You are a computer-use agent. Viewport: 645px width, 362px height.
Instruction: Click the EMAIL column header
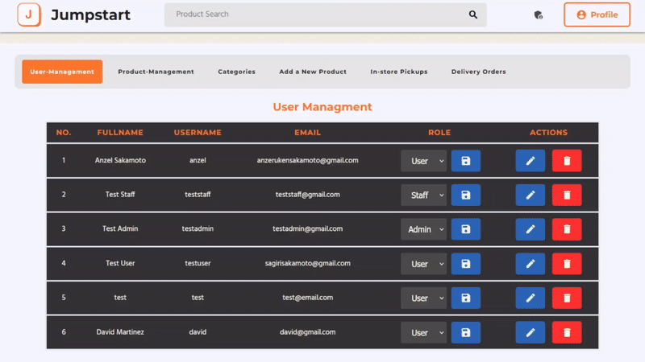[x=307, y=133]
